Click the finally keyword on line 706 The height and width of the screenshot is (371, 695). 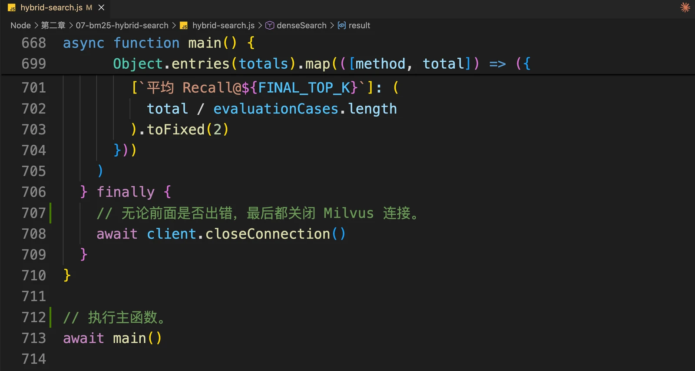(126, 192)
